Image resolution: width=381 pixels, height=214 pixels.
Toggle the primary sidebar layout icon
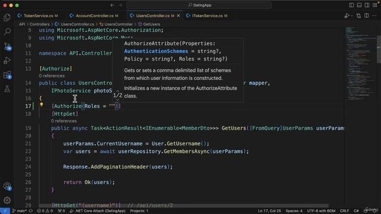pyautogui.click(x=351, y=5)
